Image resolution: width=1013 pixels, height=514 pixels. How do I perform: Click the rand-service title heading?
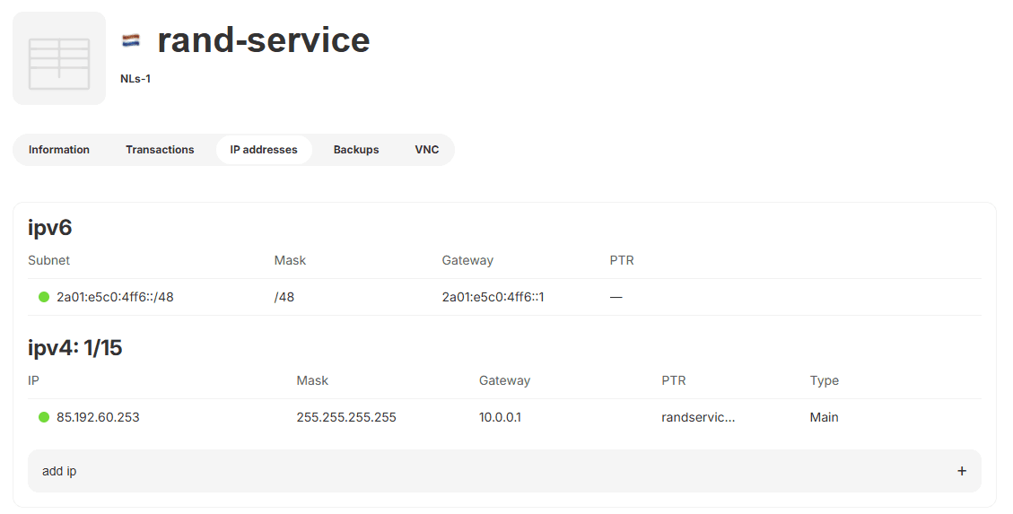tap(264, 40)
